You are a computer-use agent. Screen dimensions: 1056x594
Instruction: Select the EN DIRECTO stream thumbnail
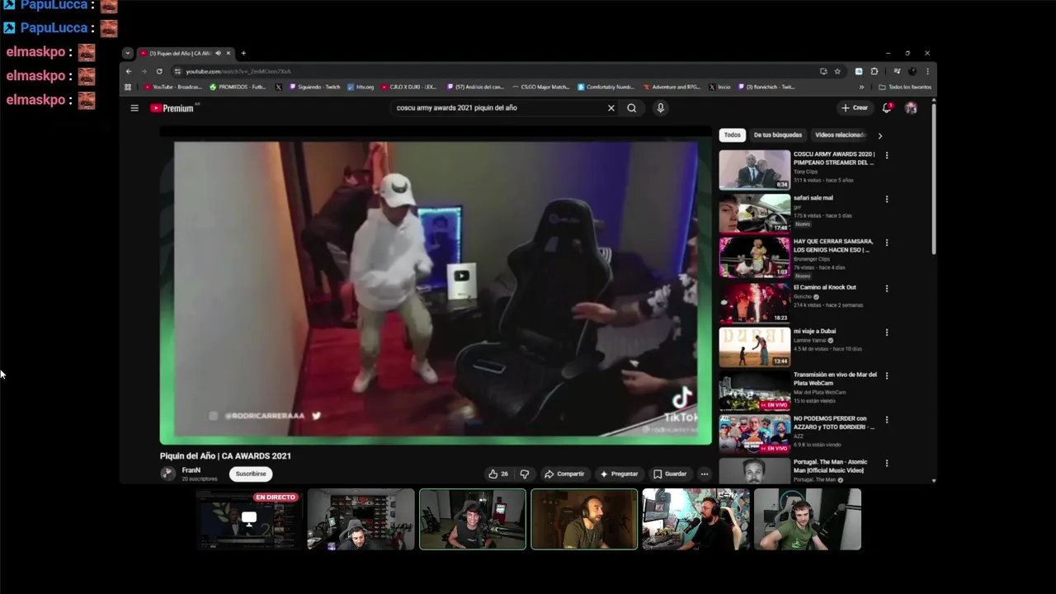tap(249, 519)
